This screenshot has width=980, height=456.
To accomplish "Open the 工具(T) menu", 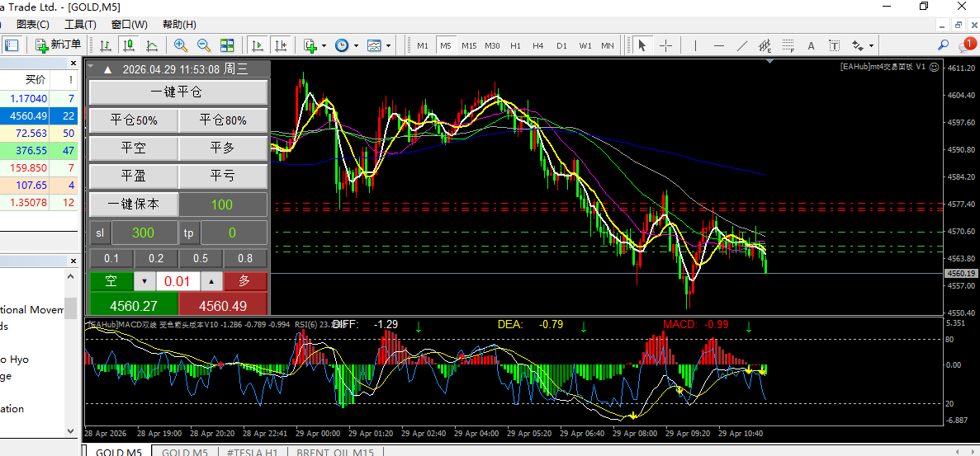I will [x=80, y=25].
